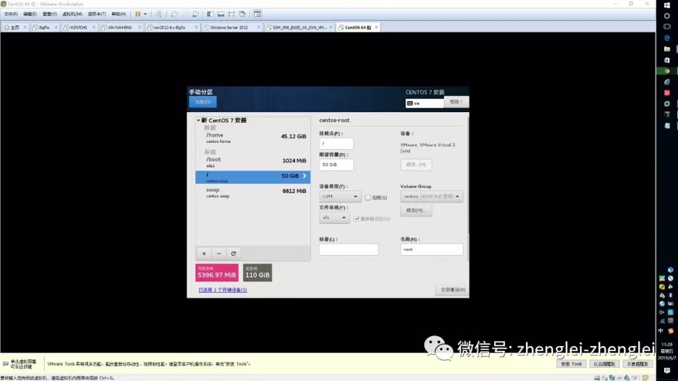Open the 帮助(H) menu
This screenshot has width=678, height=381.
click(119, 14)
